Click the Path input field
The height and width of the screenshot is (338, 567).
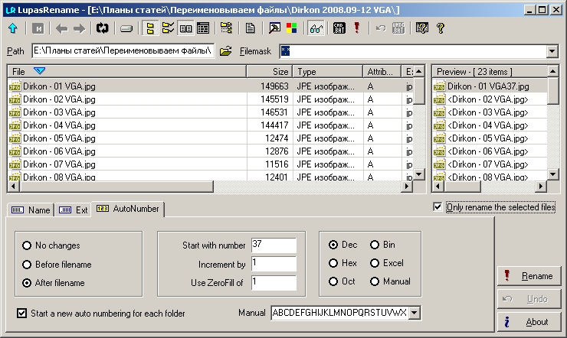click(123, 51)
